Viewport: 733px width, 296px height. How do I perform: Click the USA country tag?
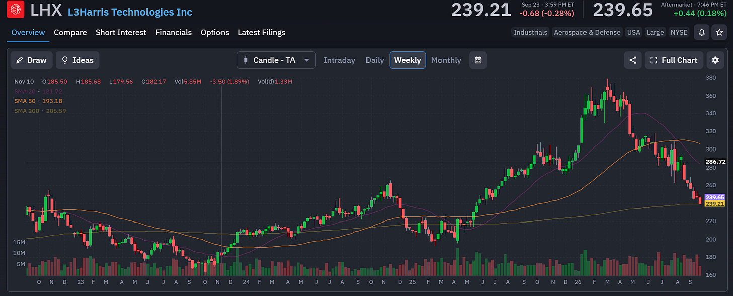(633, 32)
